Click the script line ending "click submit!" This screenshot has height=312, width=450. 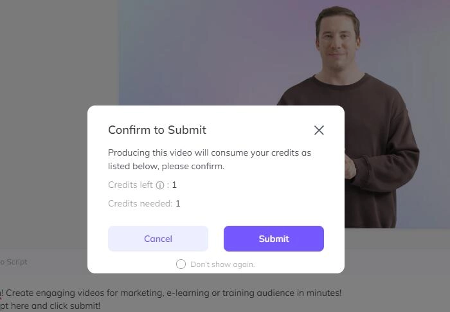(50, 306)
